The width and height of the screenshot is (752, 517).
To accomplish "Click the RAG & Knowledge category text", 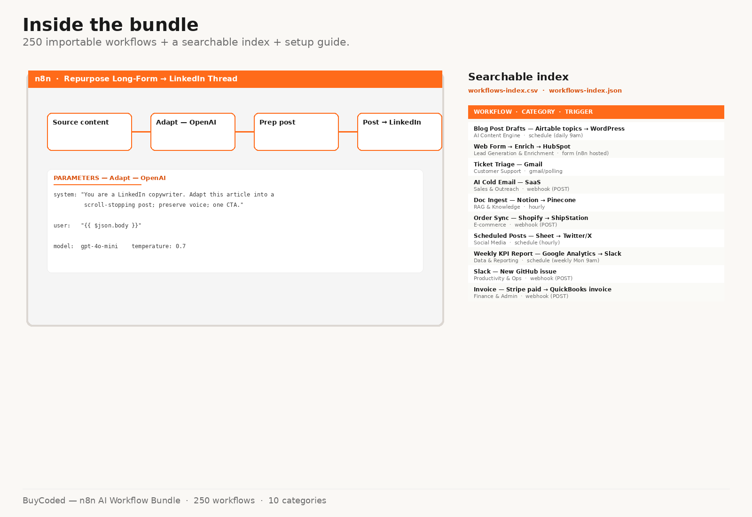I will pos(497,207).
